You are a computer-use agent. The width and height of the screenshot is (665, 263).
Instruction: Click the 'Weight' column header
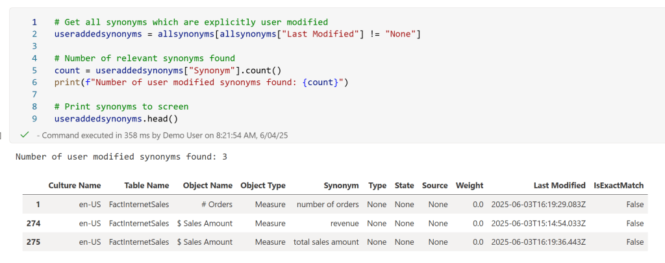(470, 185)
